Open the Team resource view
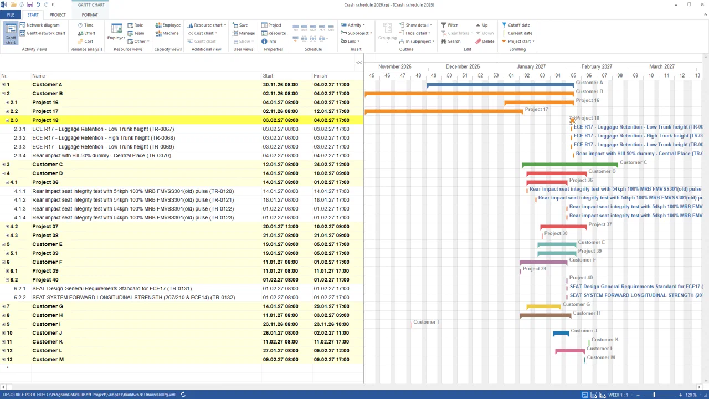Screen dimensions: 709x399 (135, 33)
